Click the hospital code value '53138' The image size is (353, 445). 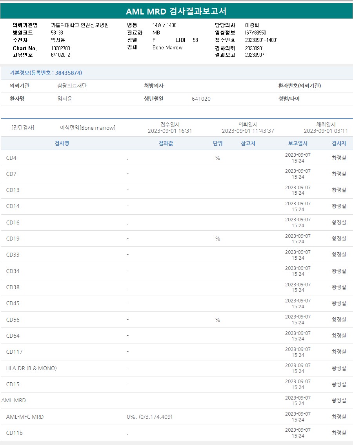pos(57,33)
